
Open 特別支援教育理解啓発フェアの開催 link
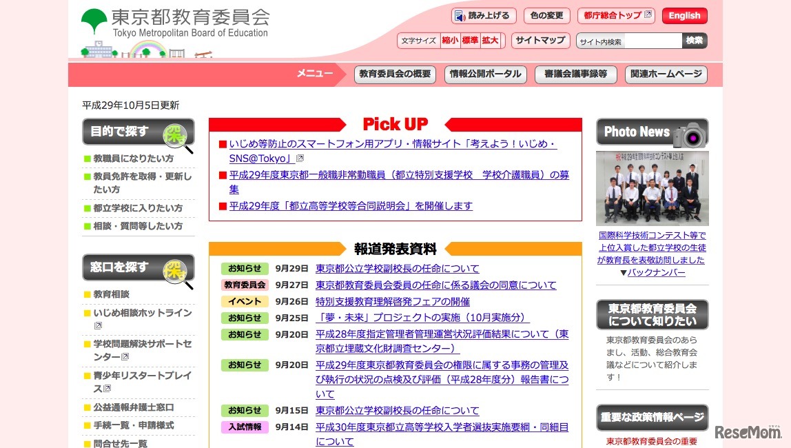(x=393, y=302)
